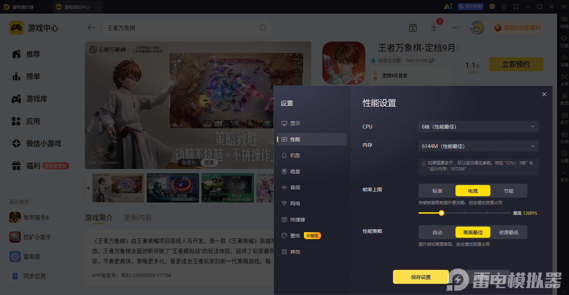Click the 立即预约 button
This screenshot has height=295, width=569.
[x=516, y=64]
